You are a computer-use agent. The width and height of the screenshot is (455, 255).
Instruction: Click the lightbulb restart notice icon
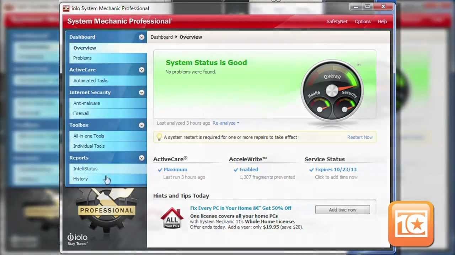(159, 137)
